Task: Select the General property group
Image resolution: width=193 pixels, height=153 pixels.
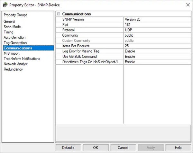Action: 9,22
